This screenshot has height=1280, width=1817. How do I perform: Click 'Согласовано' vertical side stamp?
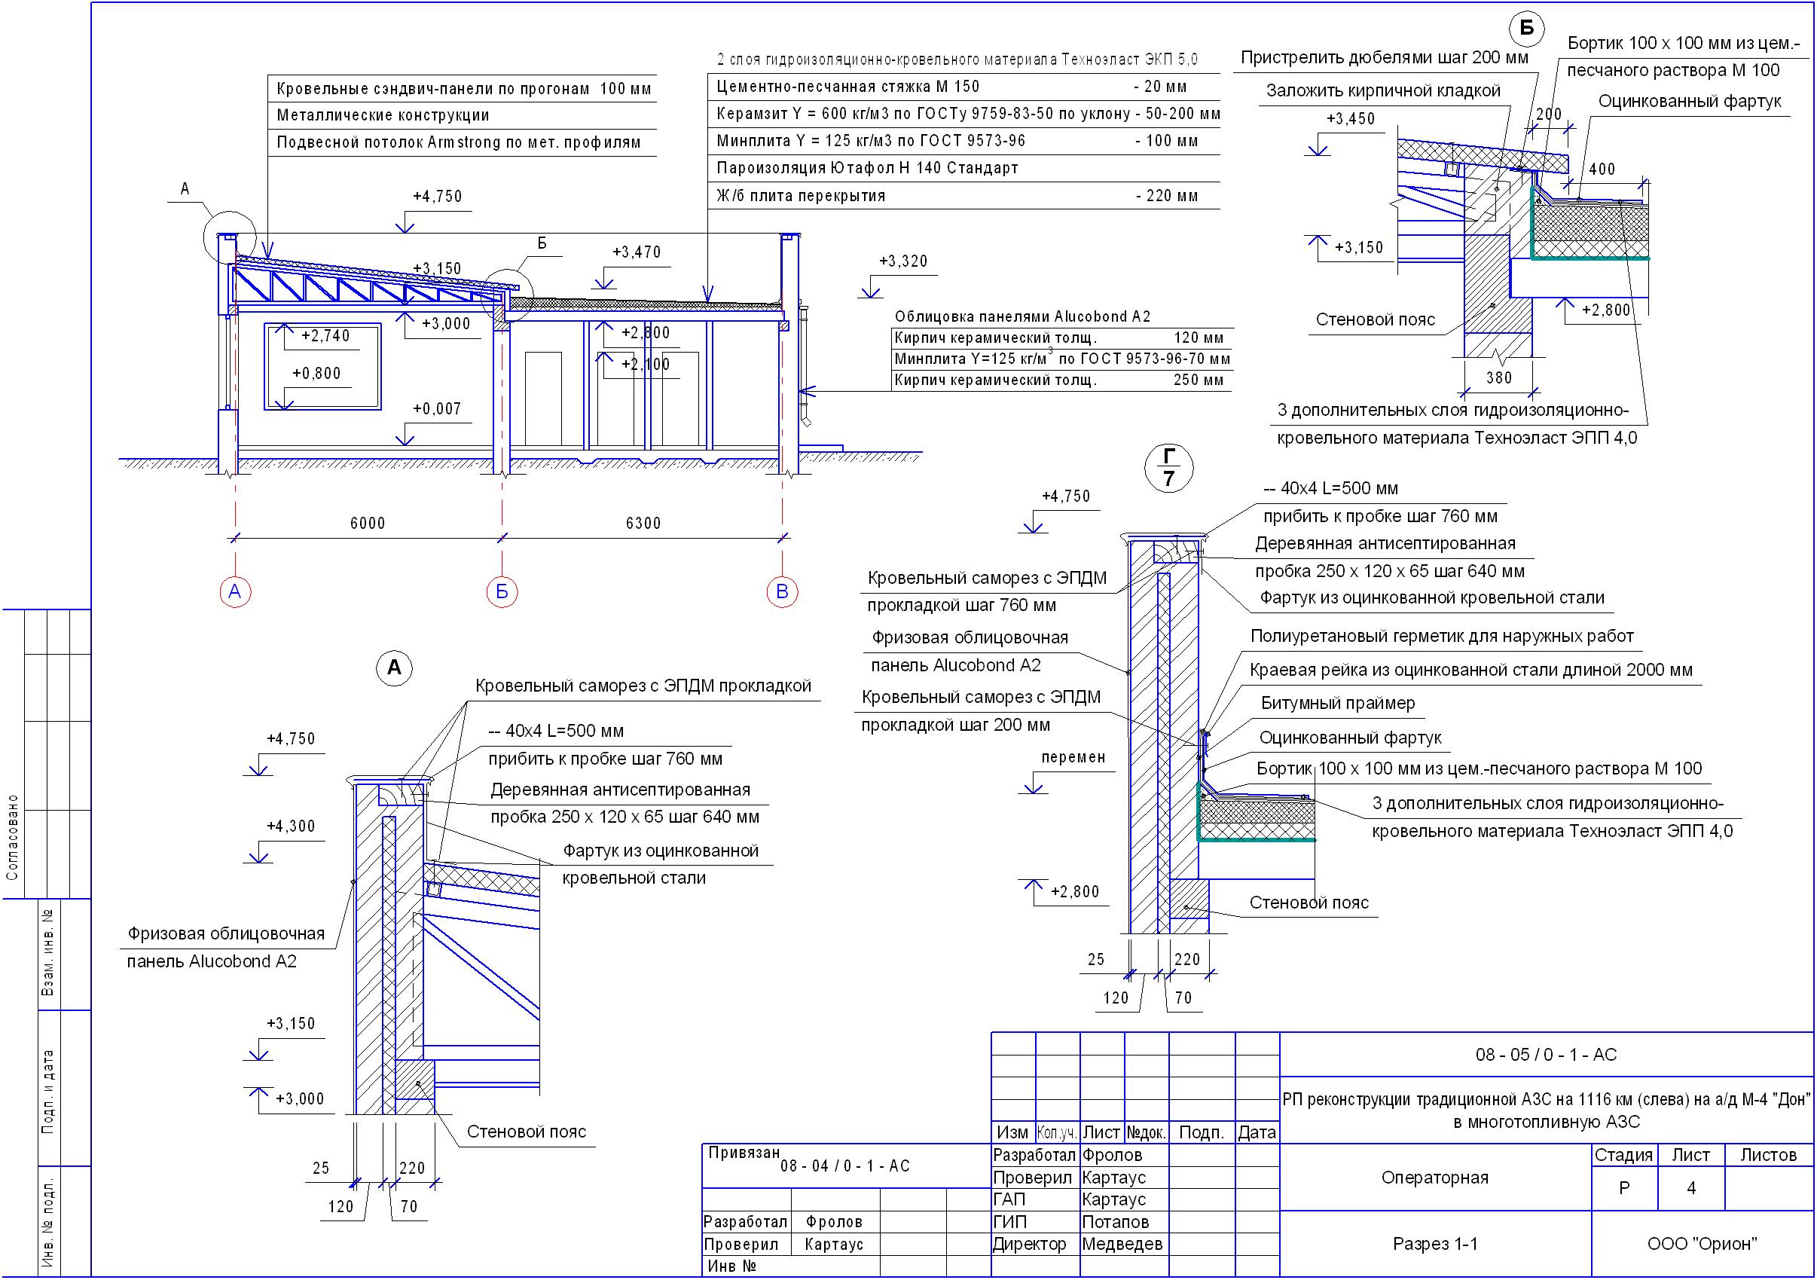point(13,838)
